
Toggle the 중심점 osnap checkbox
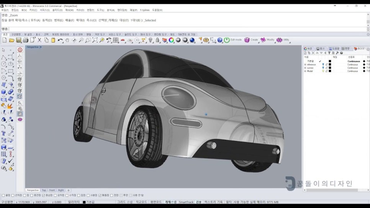coord(43,195)
